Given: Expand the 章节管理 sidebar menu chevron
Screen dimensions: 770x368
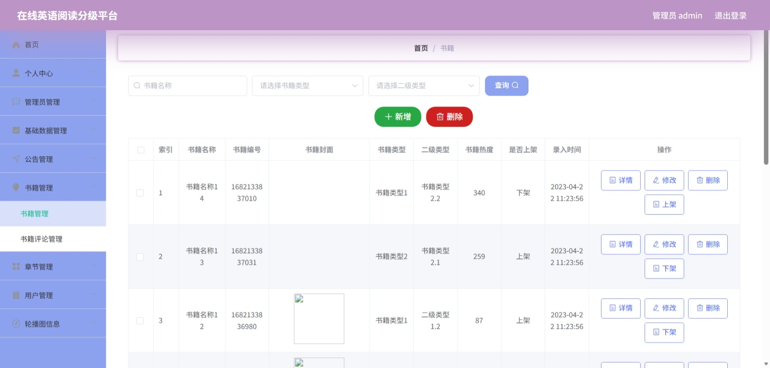Looking at the screenshot, I should tap(93, 266).
